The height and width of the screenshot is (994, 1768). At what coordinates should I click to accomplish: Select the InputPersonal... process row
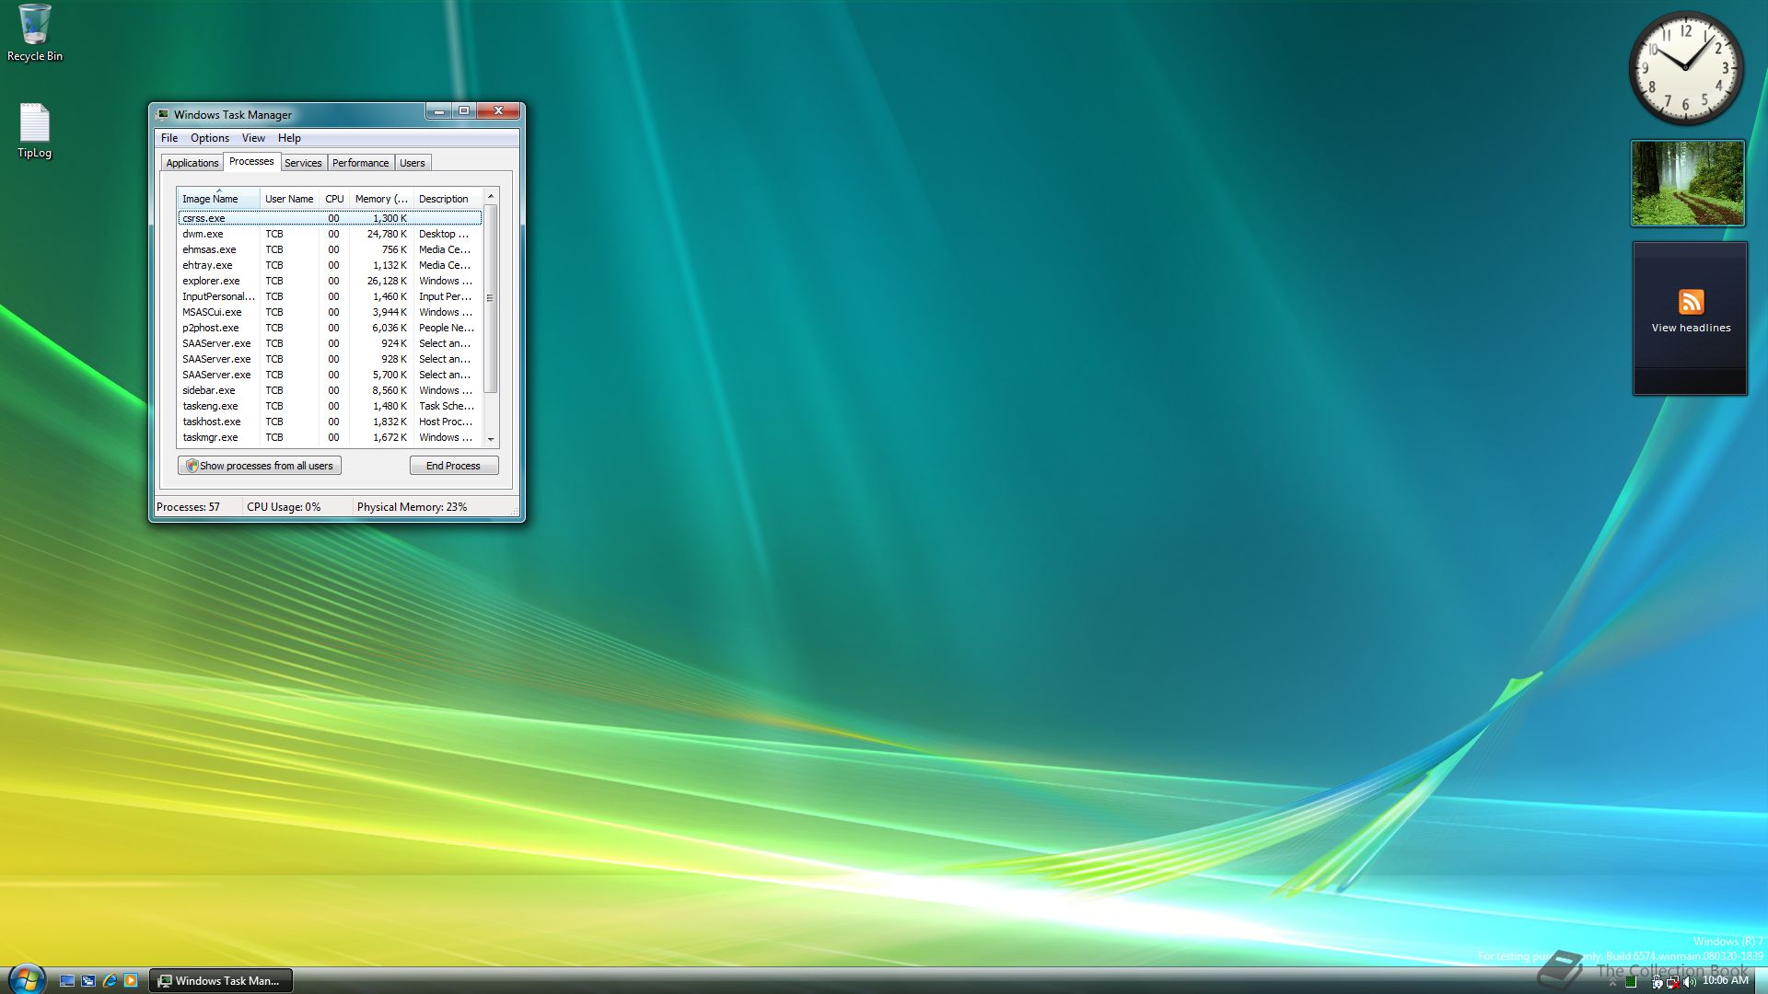[x=330, y=296]
